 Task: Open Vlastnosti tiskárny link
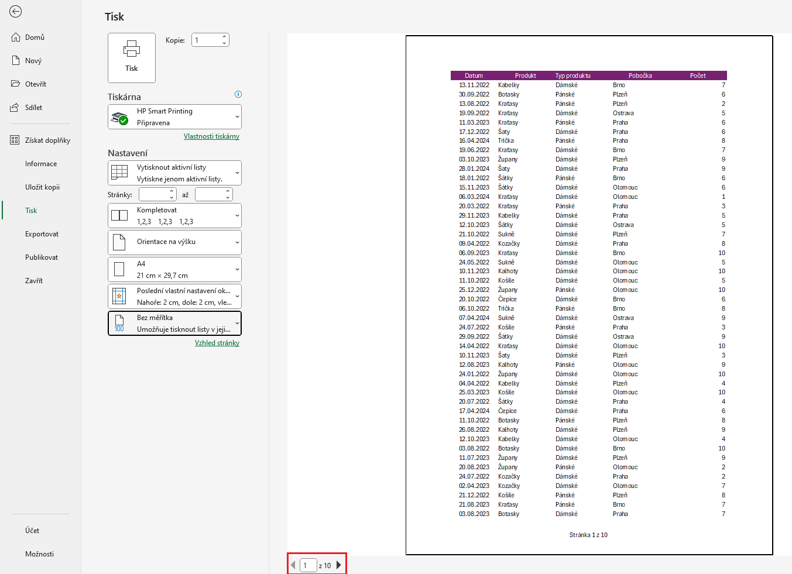211,136
